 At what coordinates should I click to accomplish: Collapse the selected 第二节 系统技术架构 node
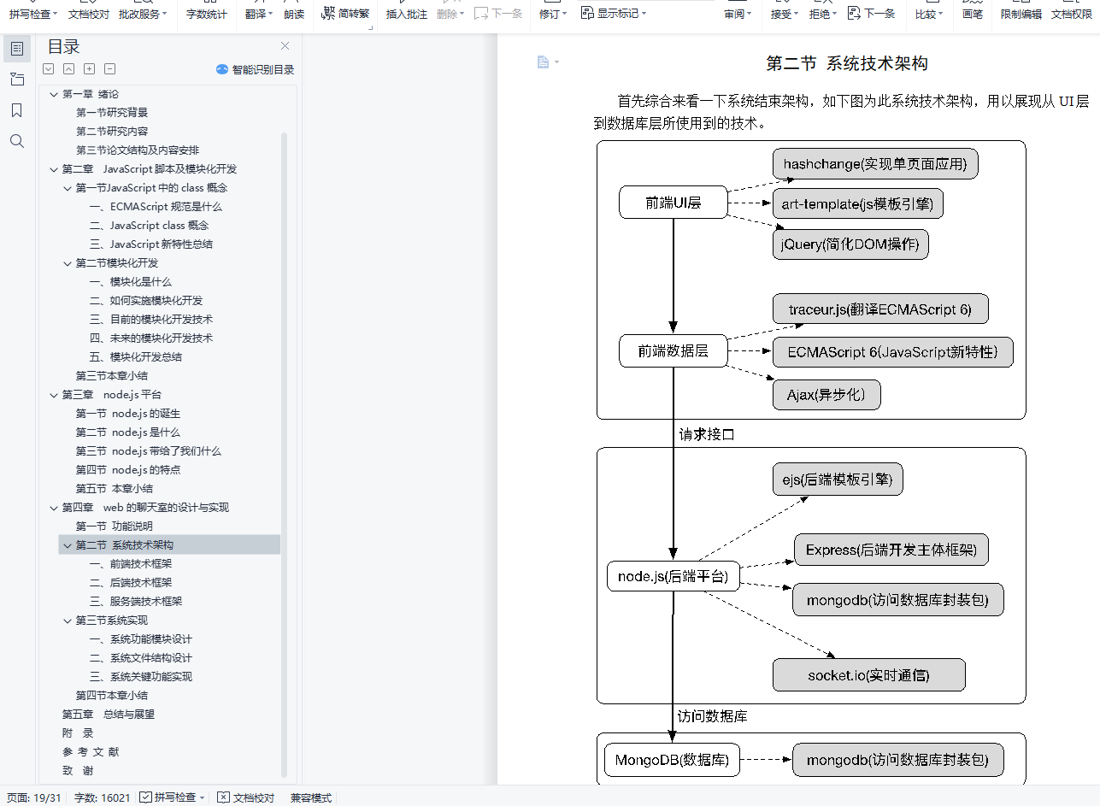[68, 545]
